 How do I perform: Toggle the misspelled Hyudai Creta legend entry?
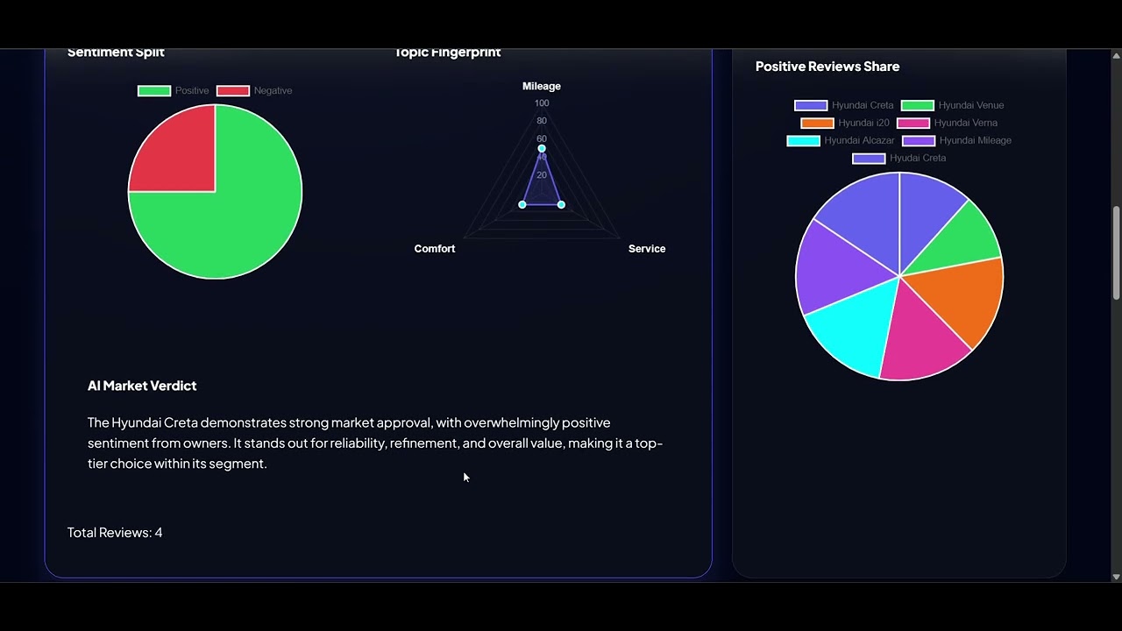[x=899, y=158]
